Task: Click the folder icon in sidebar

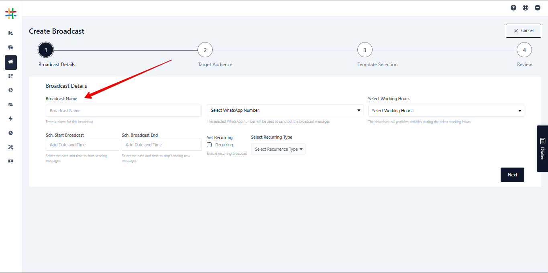Action: (11, 105)
